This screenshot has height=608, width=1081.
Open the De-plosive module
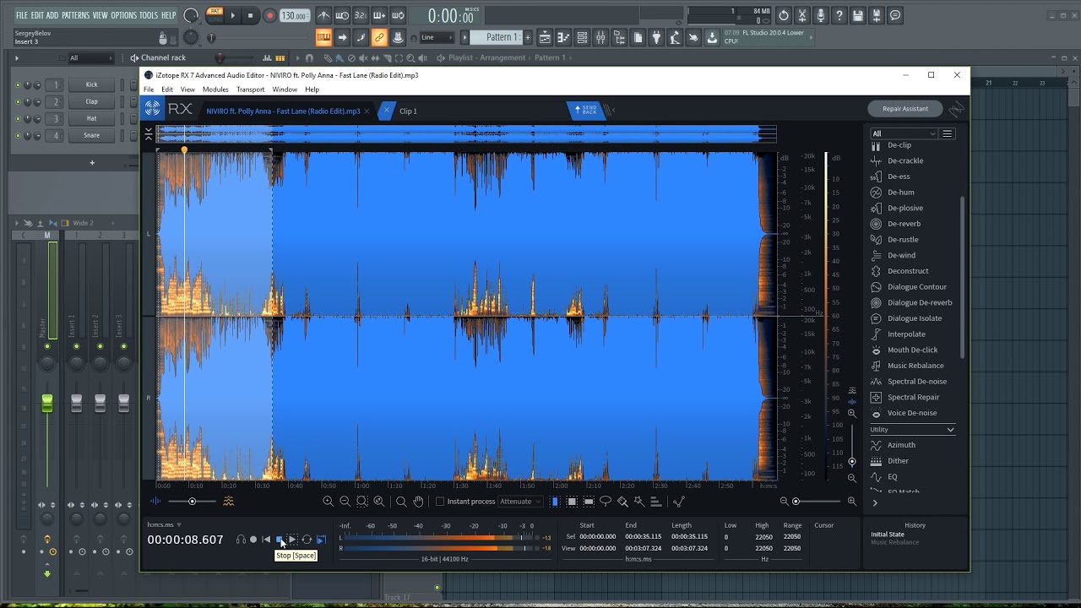904,208
